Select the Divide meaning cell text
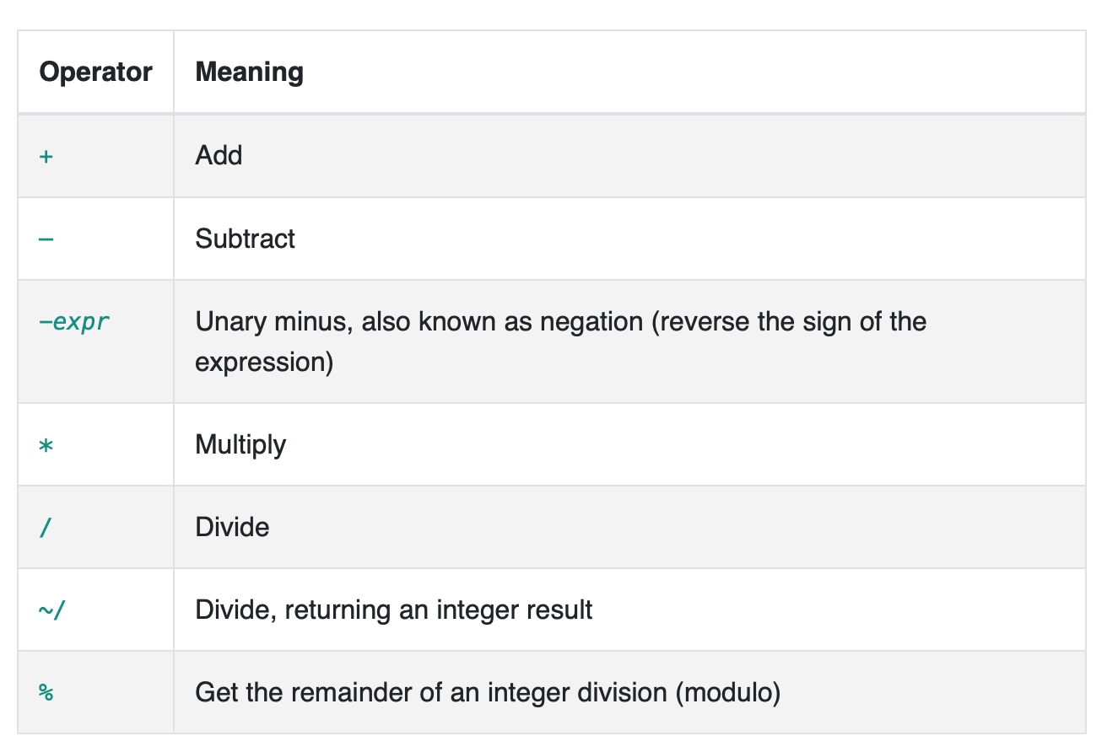This screenshot has height=752, width=1107. pyautogui.click(x=232, y=528)
